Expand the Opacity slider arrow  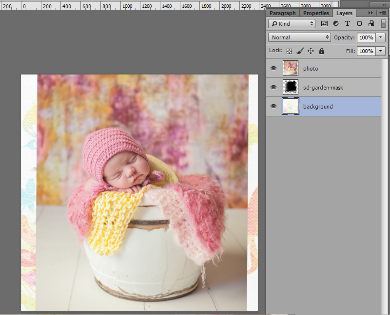380,37
